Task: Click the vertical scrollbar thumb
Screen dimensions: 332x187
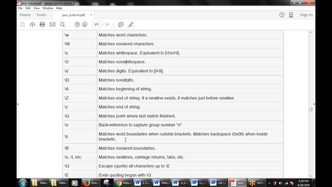Action: point(311,110)
